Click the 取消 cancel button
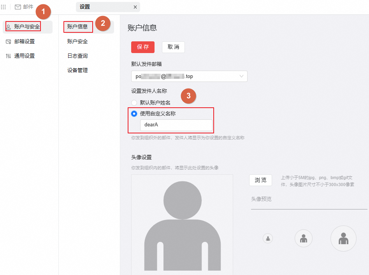The width and height of the screenshot is (369, 275). [x=173, y=47]
